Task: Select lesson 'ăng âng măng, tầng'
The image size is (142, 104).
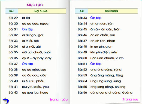Action: (107, 75)
